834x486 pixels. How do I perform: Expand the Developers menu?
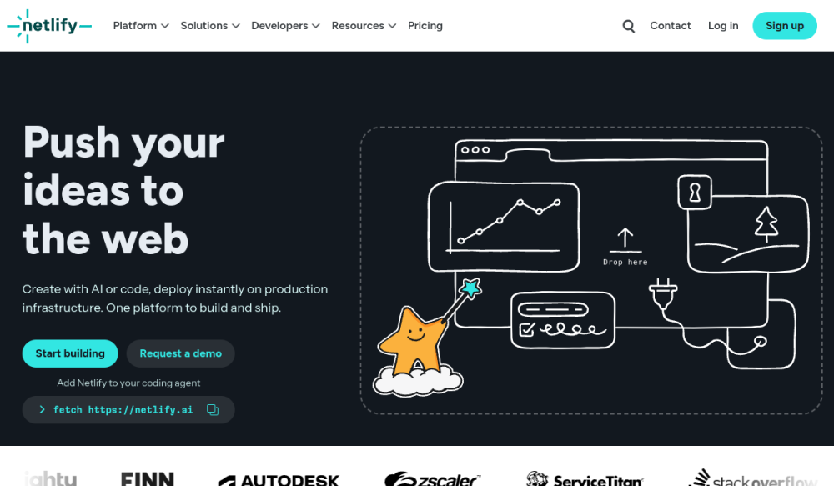pyautogui.click(x=285, y=26)
